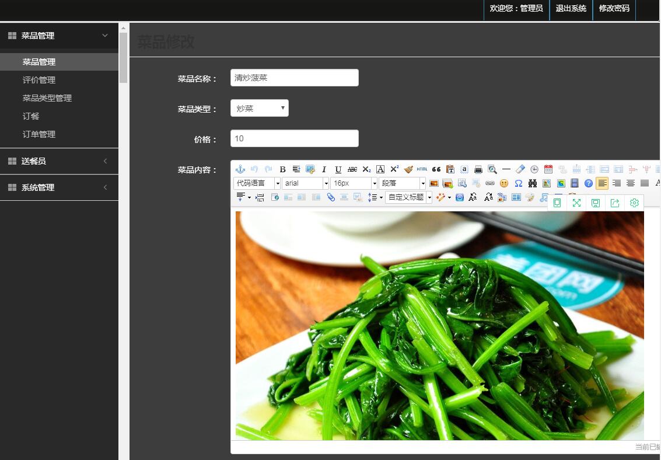
Task: Click the green fullscreen expand icon
Action: [x=576, y=203]
